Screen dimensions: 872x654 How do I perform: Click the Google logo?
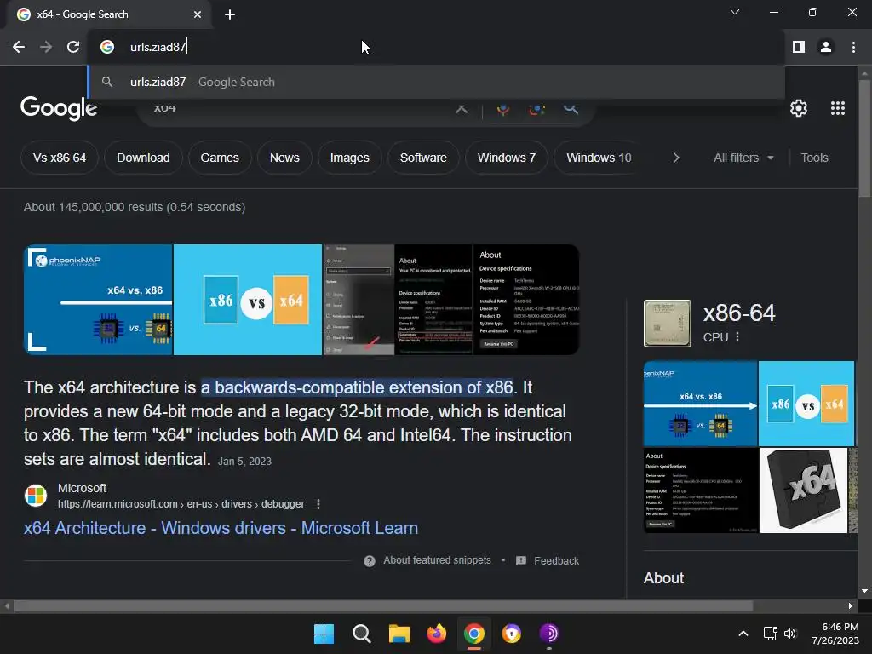[x=59, y=108]
